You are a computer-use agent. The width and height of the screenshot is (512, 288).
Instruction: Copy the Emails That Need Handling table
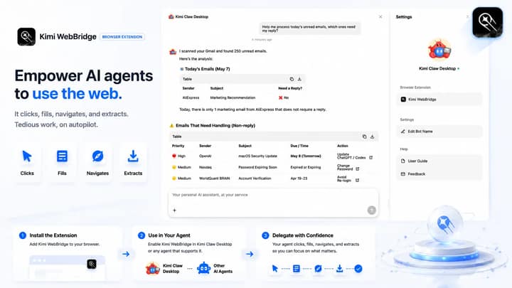point(364,137)
